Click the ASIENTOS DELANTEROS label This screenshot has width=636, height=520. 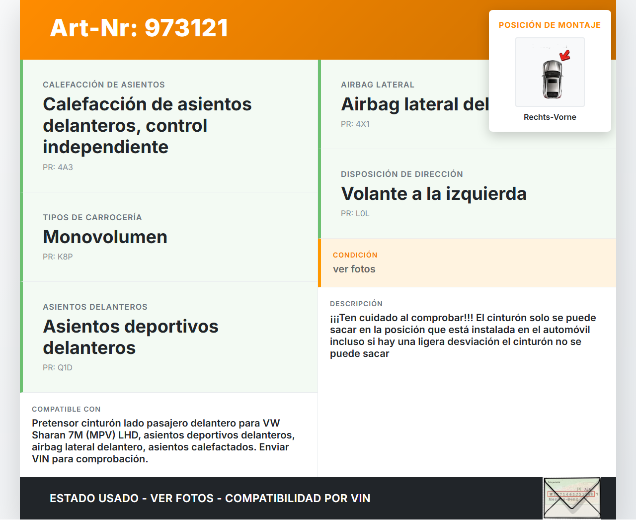pyautogui.click(x=95, y=307)
